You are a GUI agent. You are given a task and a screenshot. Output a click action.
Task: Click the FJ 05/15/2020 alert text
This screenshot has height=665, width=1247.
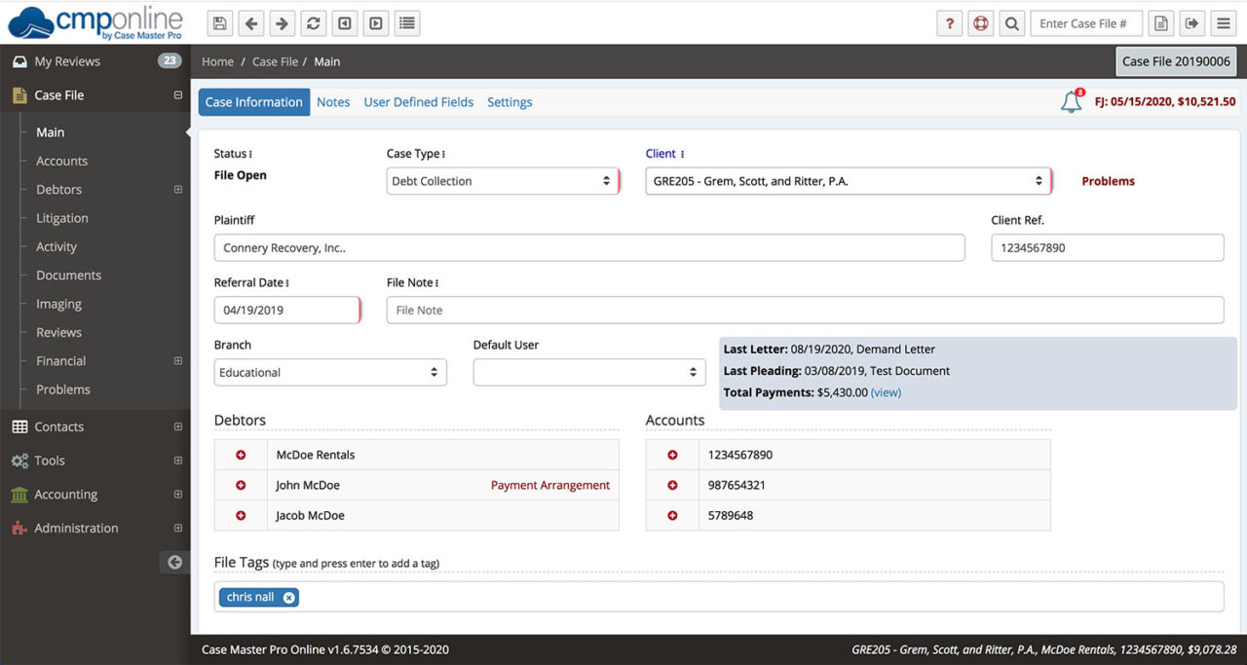(1165, 101)
